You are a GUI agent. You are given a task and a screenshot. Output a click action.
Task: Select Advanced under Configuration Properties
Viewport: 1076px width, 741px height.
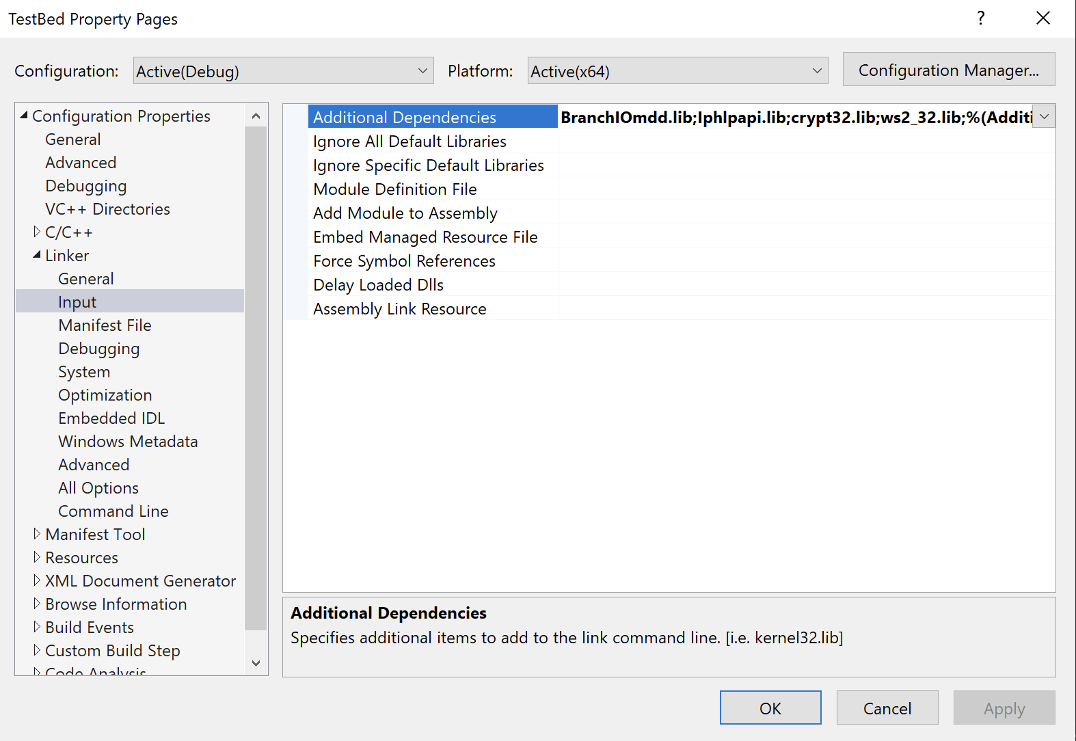(81, 163)
